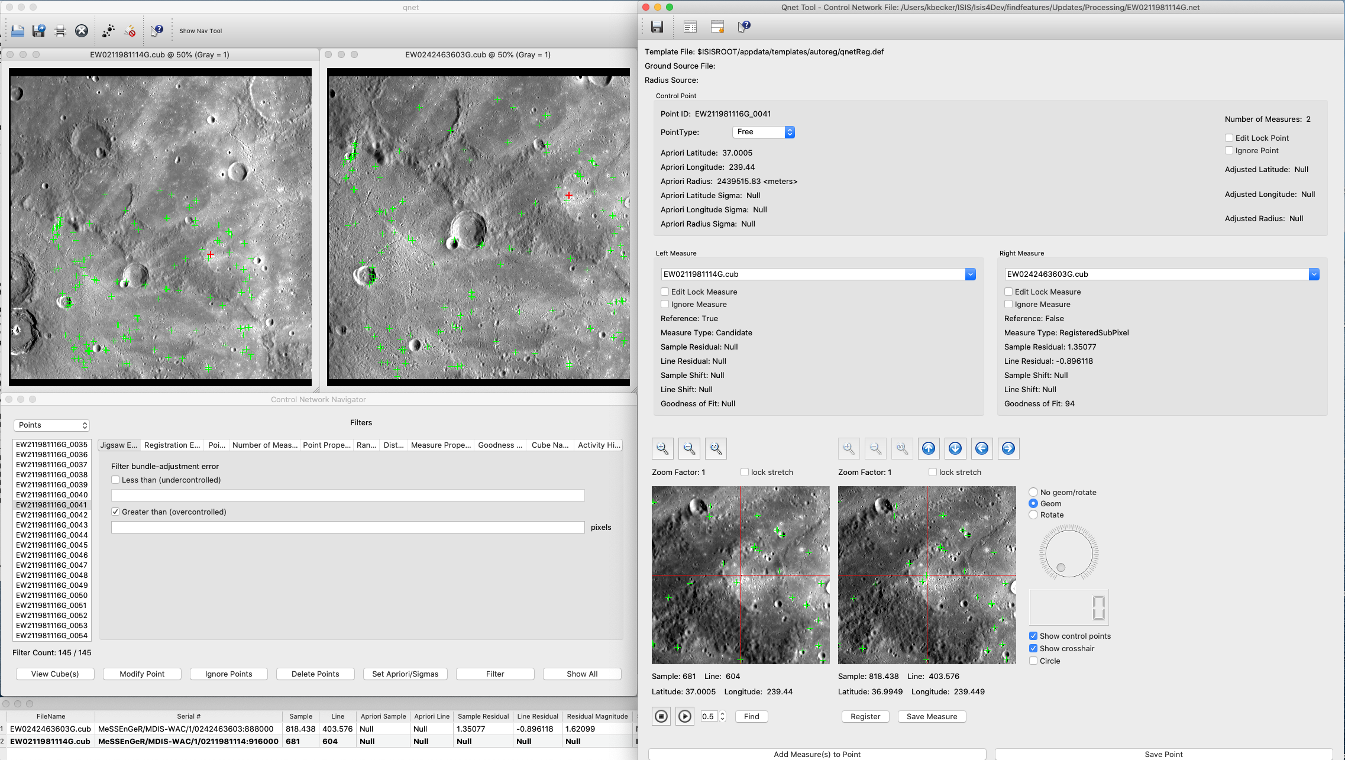
Task: Shift the right measure up with the arrow button
Action: tap(929, 448)
